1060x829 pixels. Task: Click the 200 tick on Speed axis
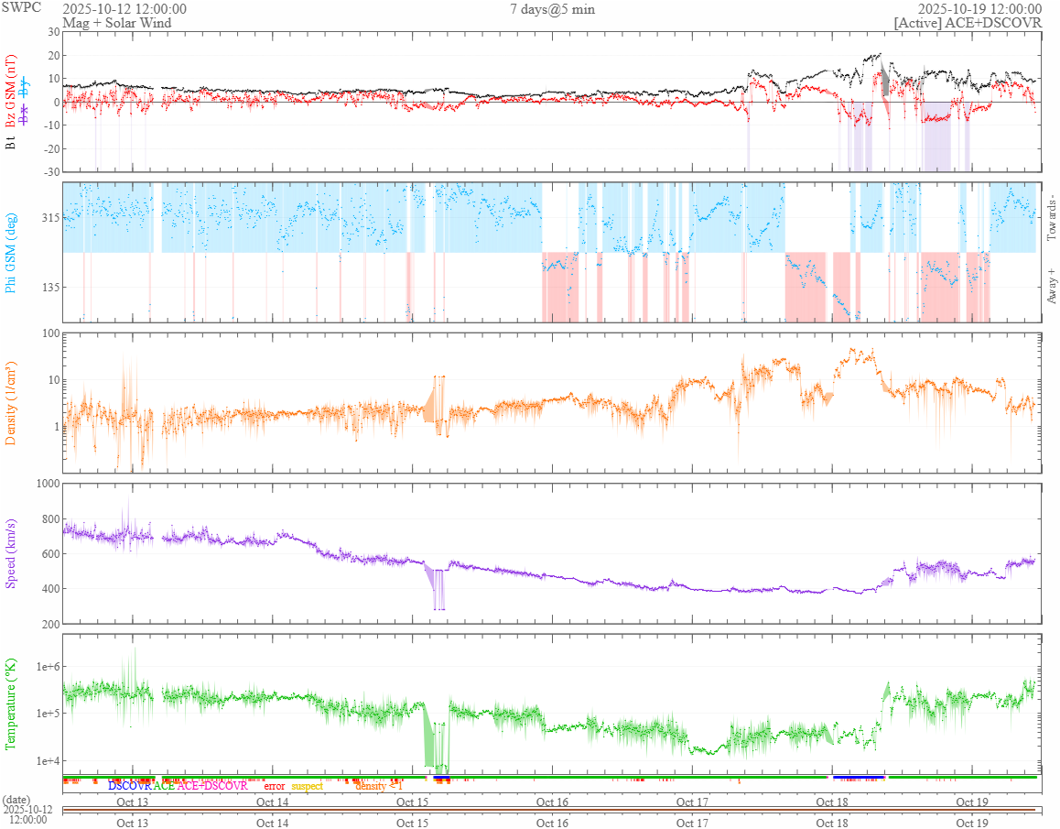coord(50,624)
